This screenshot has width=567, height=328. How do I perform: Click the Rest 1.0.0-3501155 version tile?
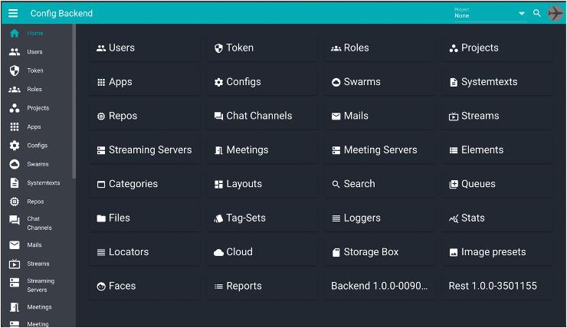(497, 286)
